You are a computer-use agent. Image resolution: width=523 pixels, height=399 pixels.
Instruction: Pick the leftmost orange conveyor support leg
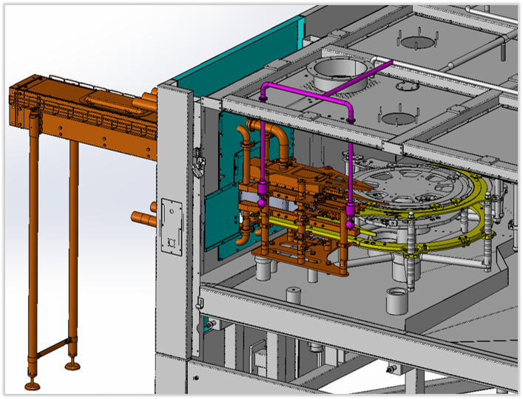tap(33, 259)
